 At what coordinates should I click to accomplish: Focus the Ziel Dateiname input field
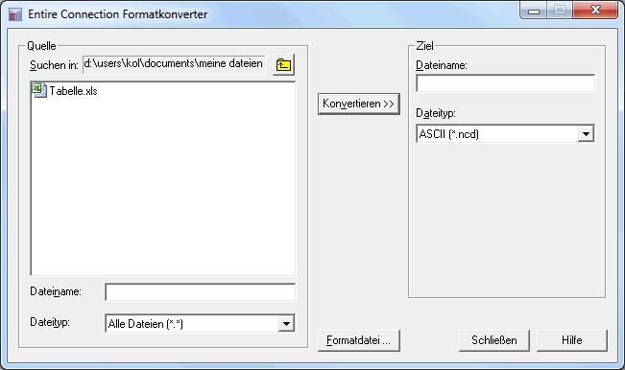(x=505, y=83)
